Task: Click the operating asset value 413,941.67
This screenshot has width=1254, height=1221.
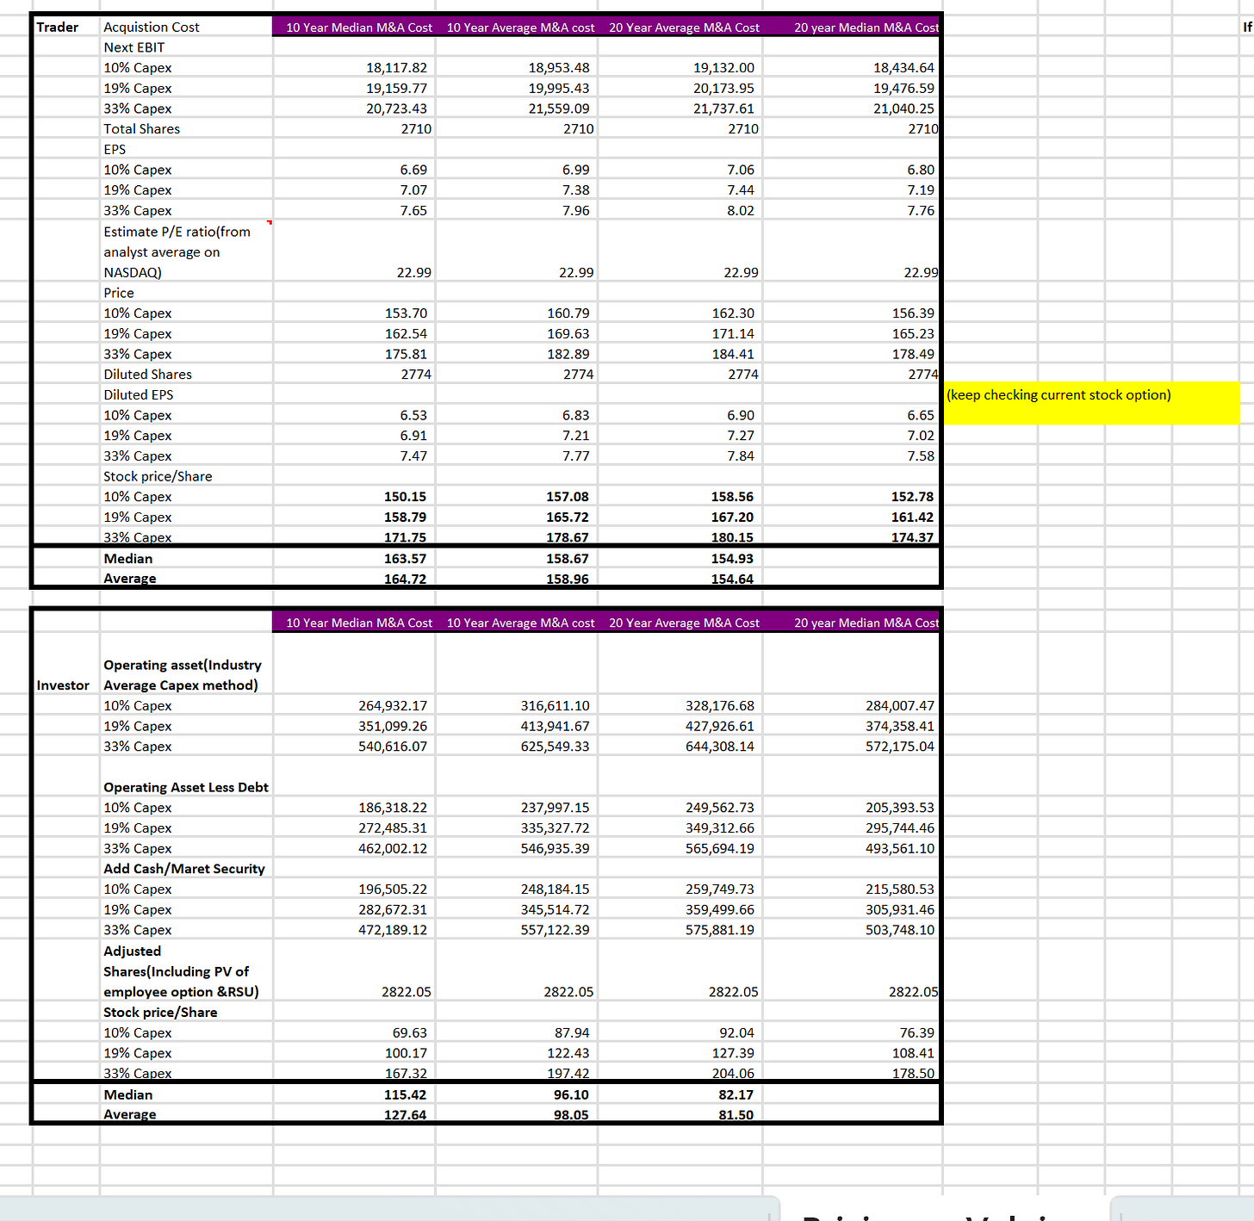Action: pos(556,727)
